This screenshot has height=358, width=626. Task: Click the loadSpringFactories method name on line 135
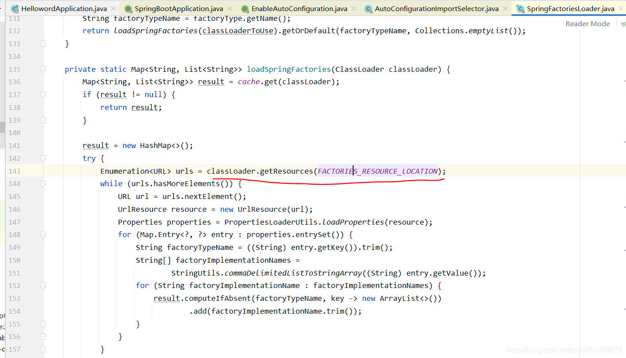point(289,69)
